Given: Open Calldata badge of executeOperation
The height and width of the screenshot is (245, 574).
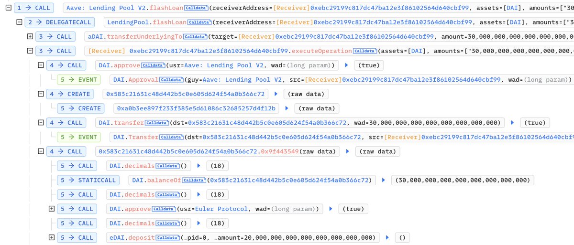Looking at the screenshot, I should (364, 51).
